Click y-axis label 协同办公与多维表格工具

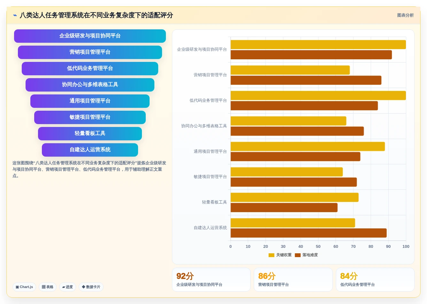coord(204,126)
